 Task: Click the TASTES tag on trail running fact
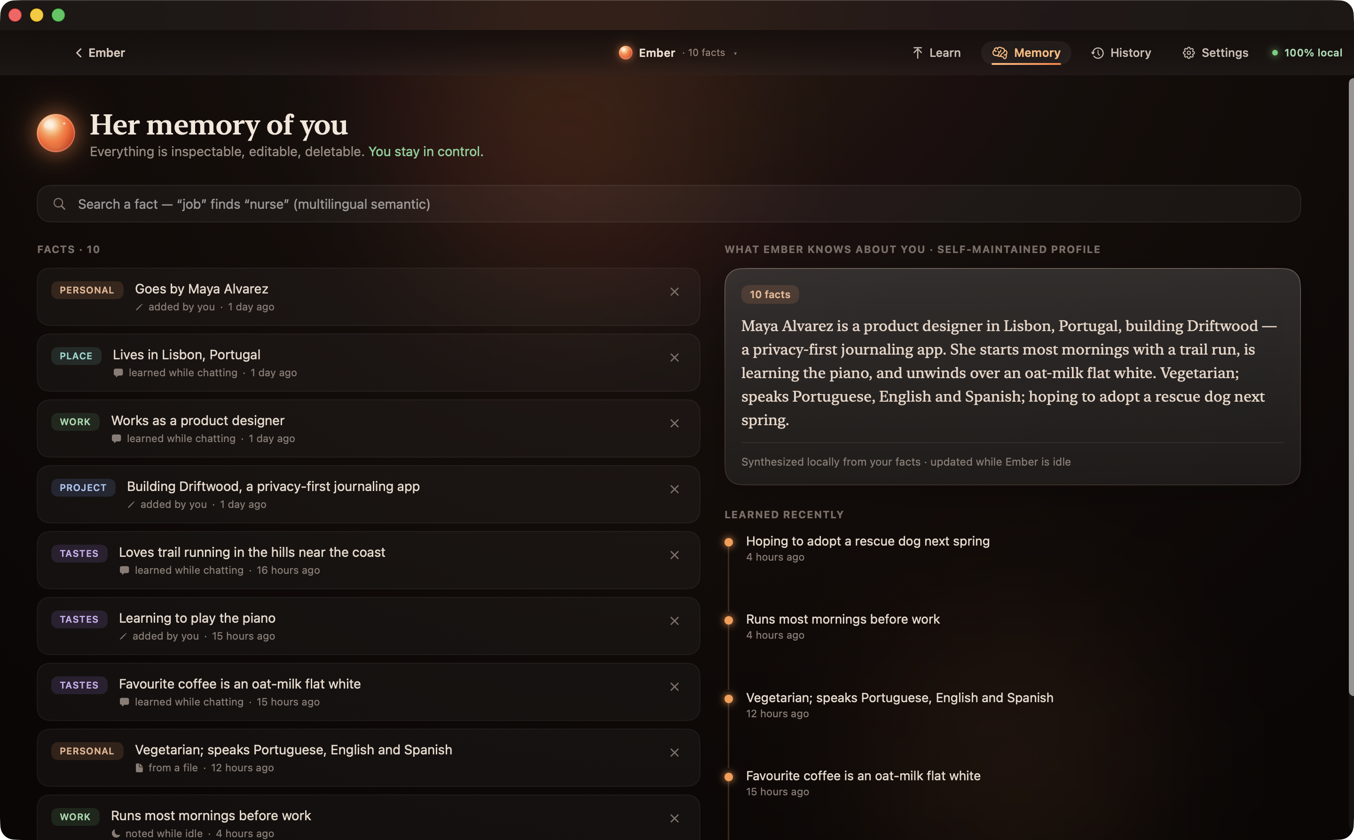pos(79,553)
